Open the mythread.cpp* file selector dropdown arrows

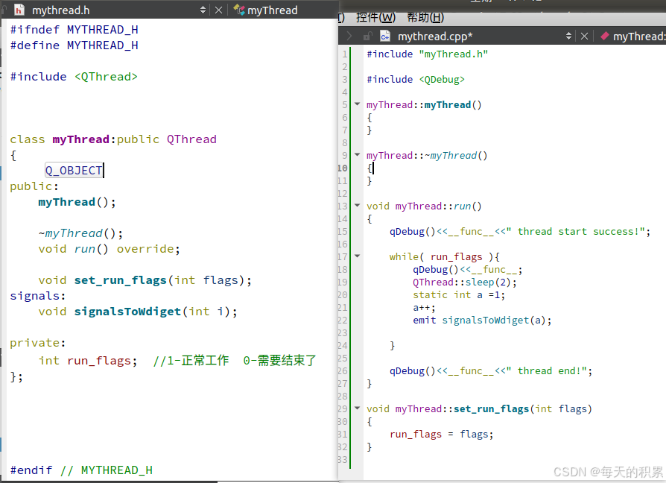569,36
